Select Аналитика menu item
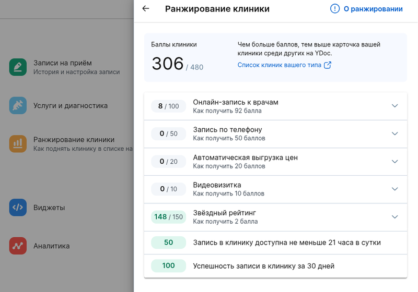Image resolution: width=418 pixels, height=292 pixels. click(51, 246)
